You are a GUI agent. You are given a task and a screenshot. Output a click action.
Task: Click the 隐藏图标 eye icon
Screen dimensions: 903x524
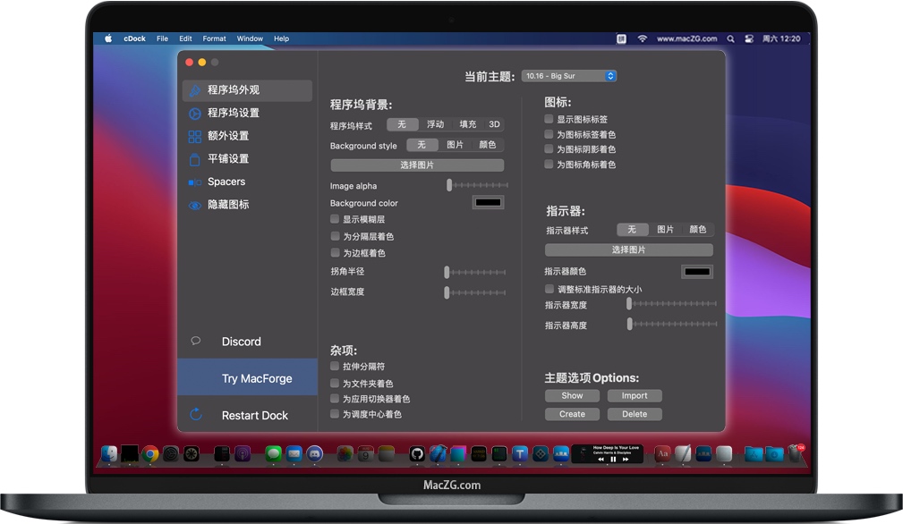point(195,205)
